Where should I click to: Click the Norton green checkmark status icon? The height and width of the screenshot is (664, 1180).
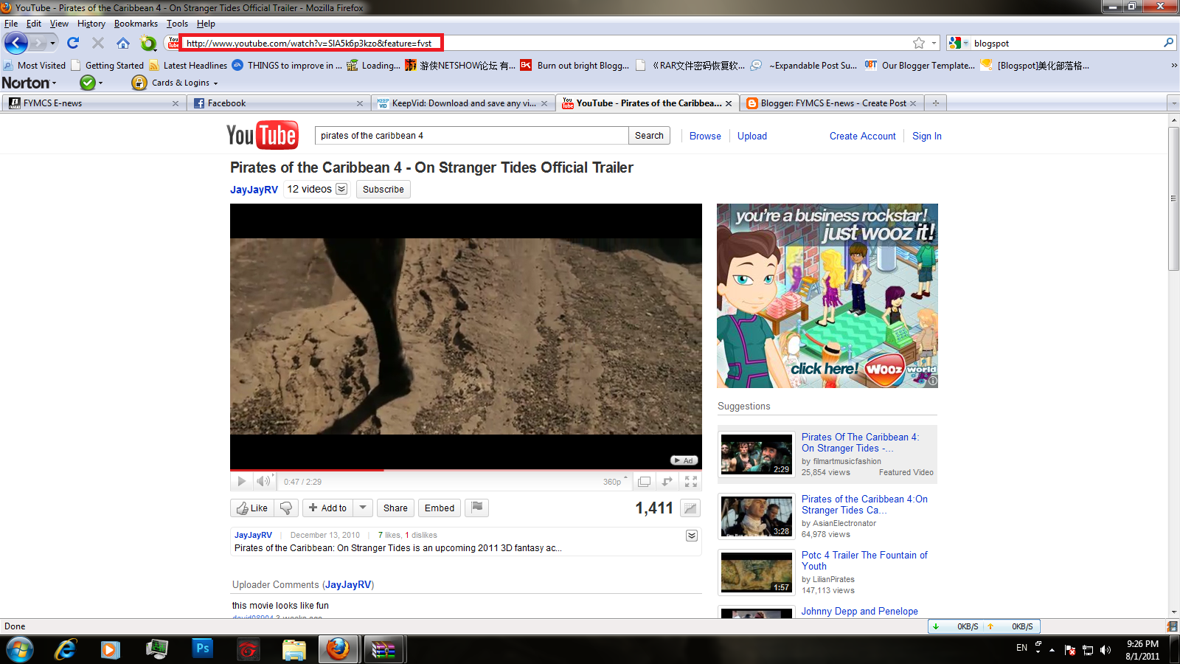(88, 83)
